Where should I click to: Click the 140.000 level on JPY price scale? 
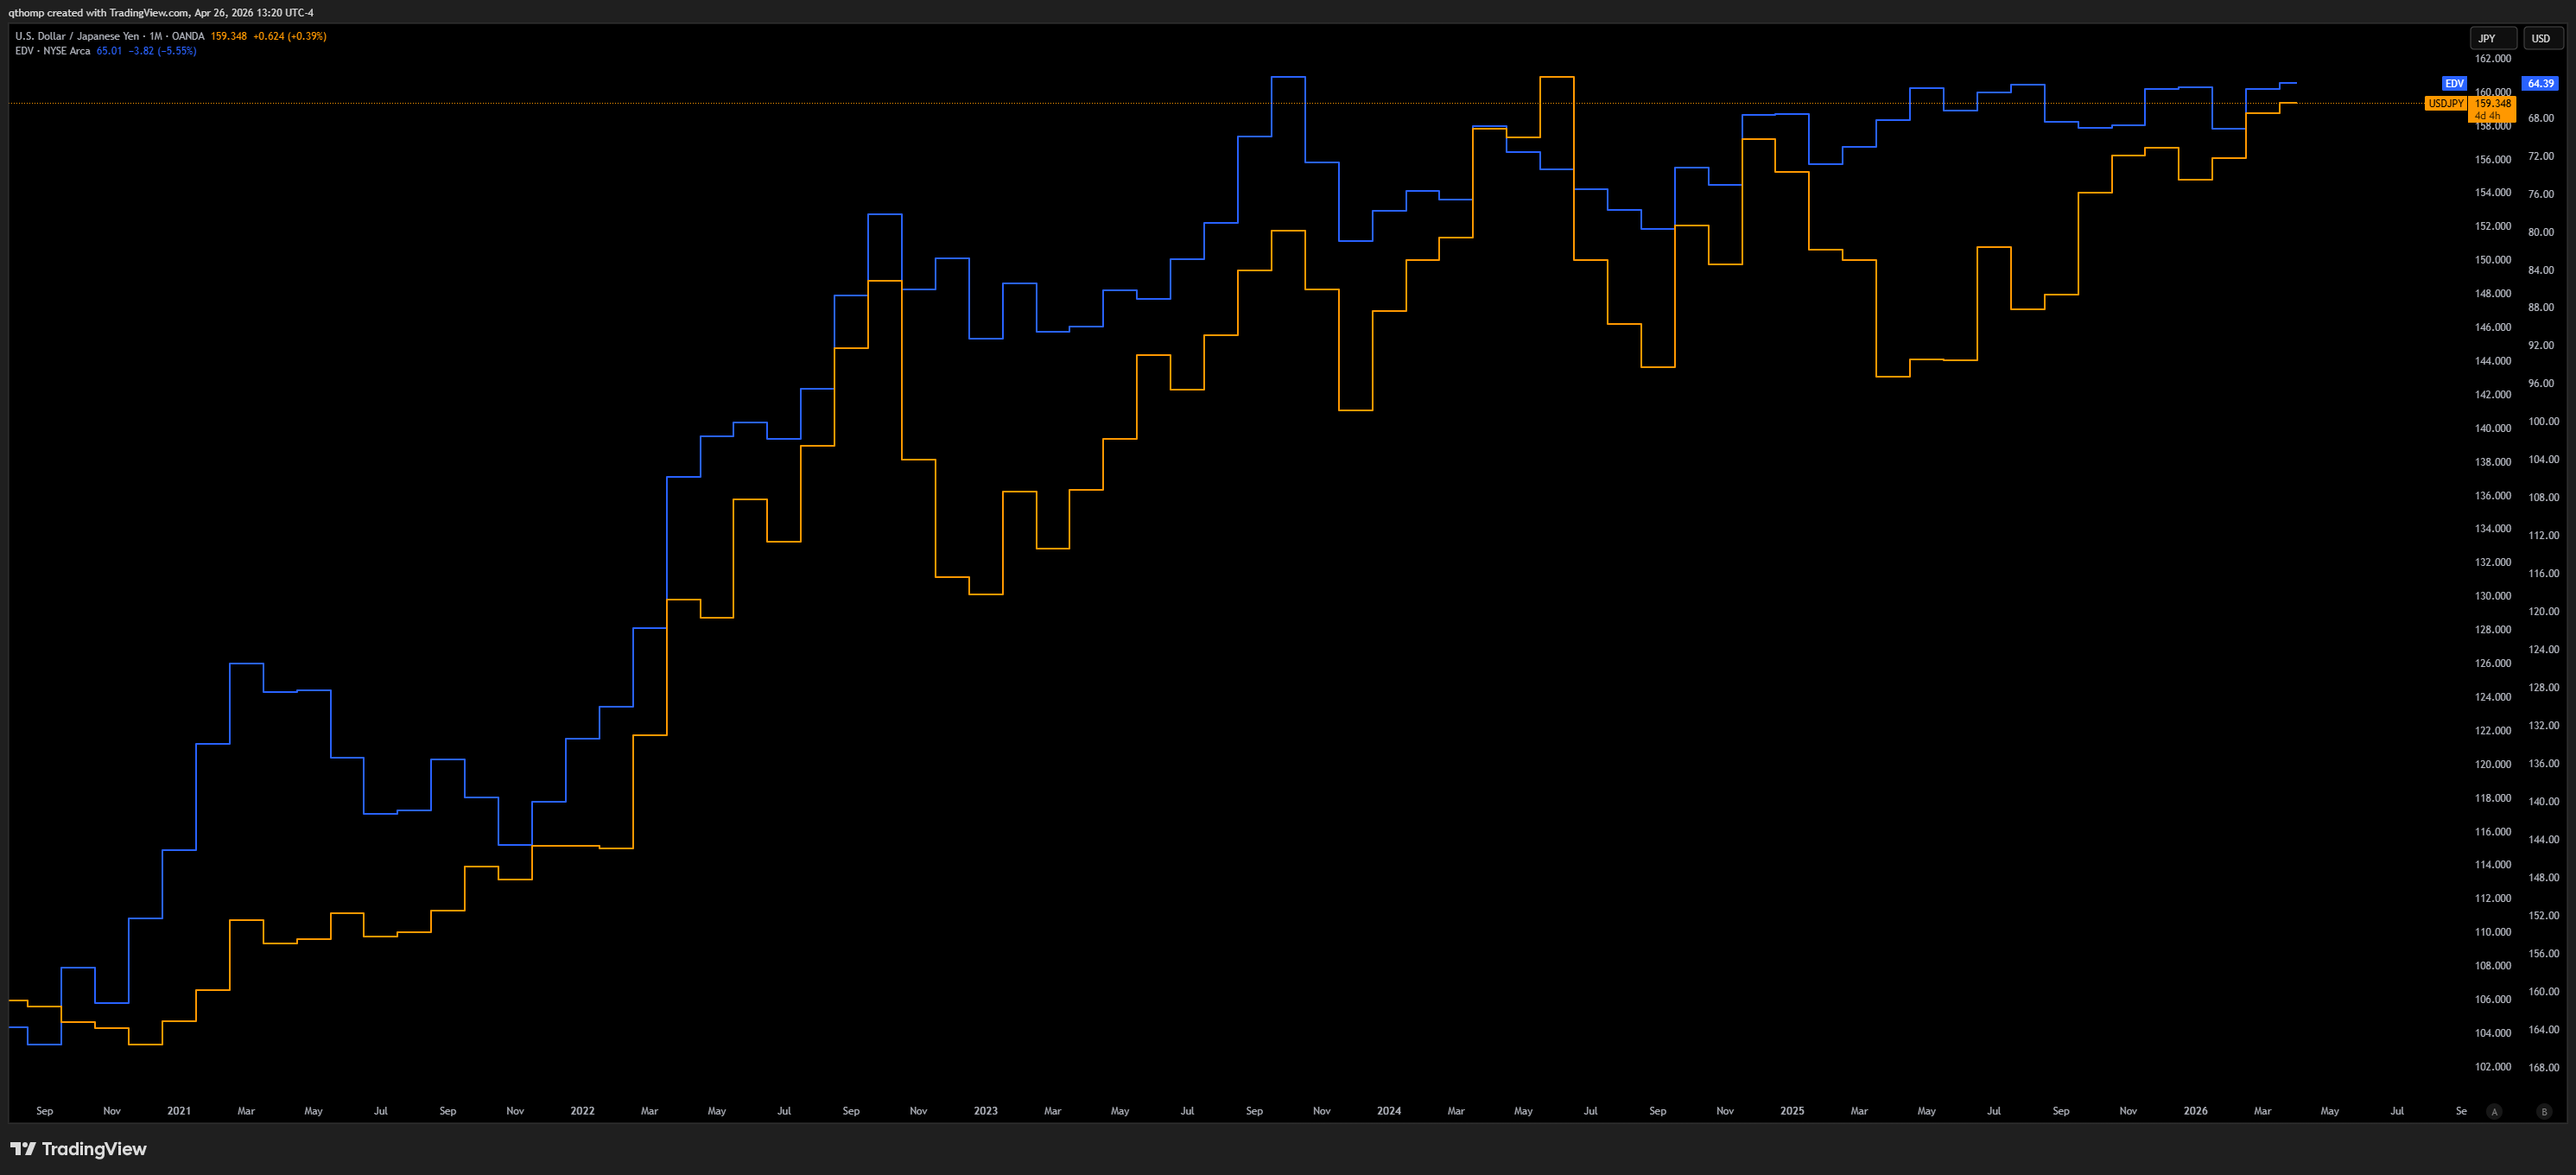(x=2492, y=428)
